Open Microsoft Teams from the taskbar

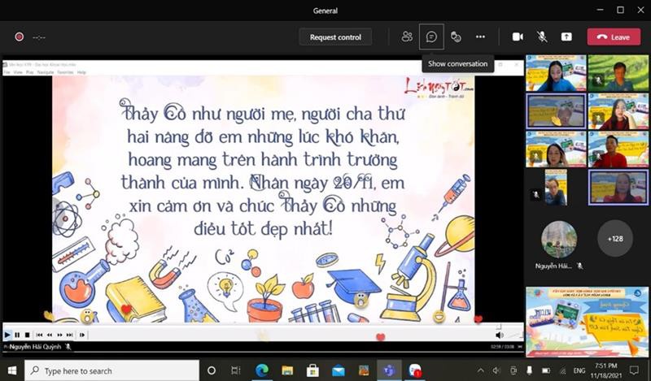pyautogui.click(x=389, y=370)
